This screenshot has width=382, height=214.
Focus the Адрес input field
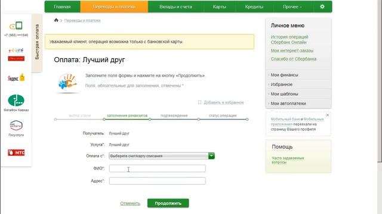[x=158, y=181]
